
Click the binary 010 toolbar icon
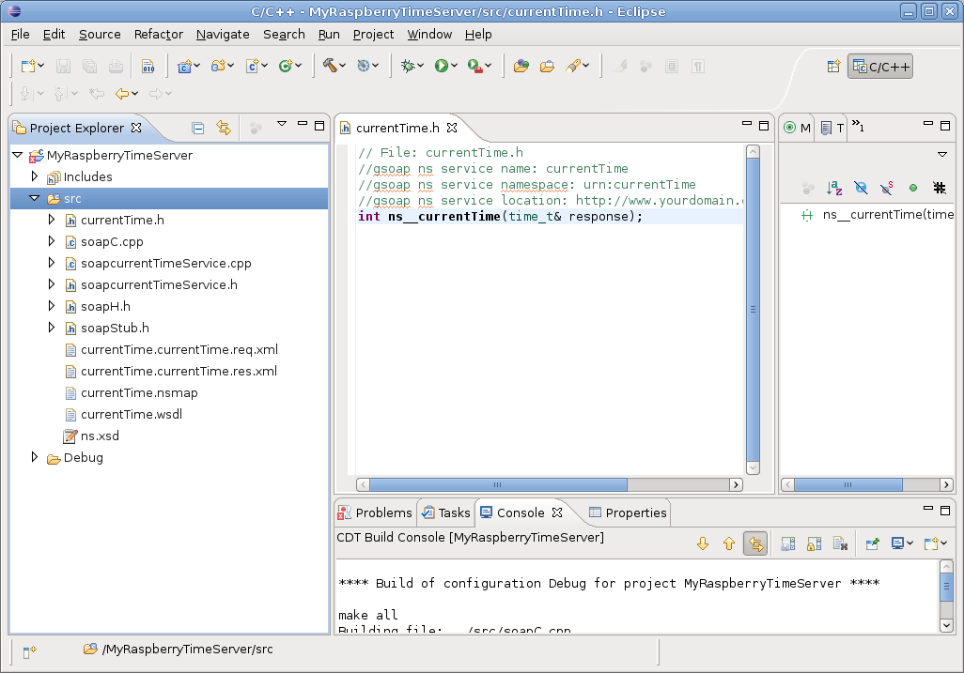pyautogui.click(x=148, y=66)
